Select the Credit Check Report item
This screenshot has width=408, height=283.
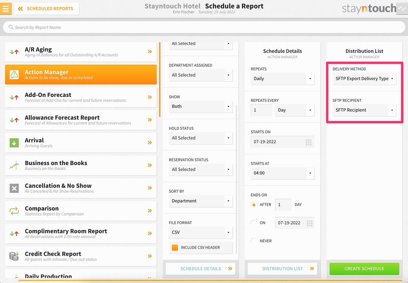pos(81,256)
